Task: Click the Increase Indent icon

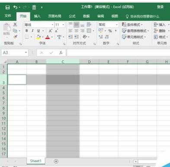Action: pos(77,37)
